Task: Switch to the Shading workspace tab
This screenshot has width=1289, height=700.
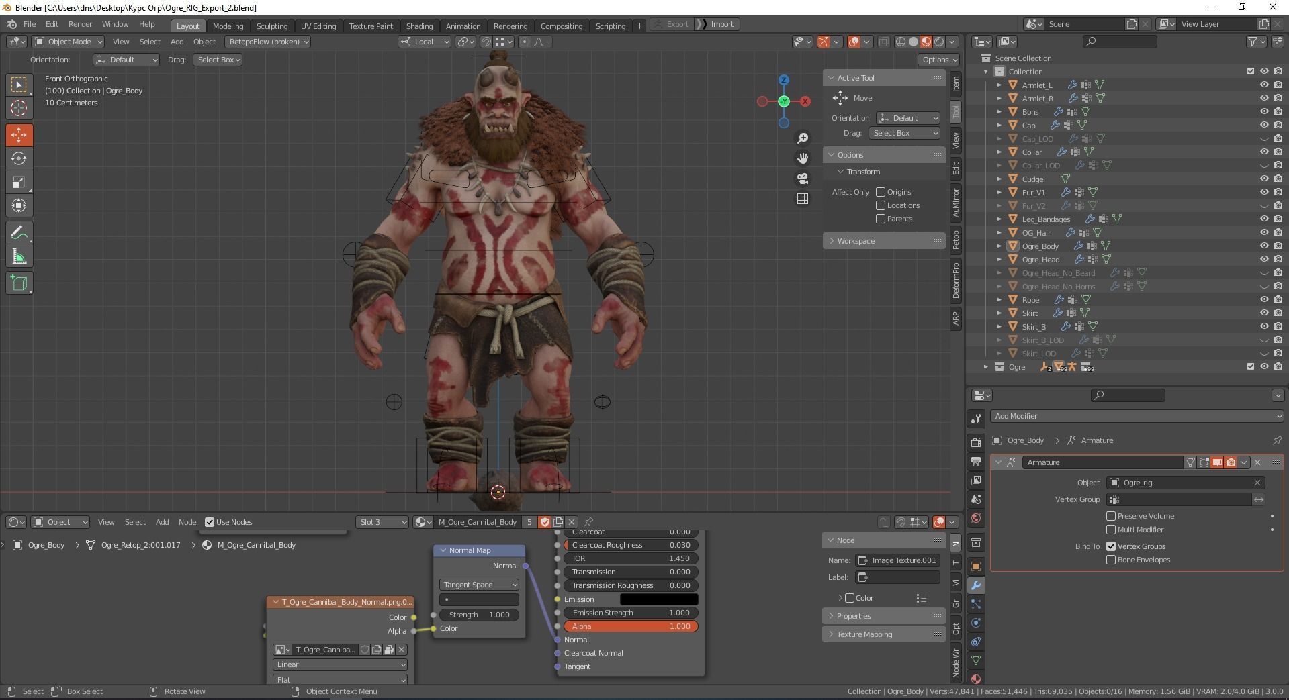Action: click(x=419, y=26)
